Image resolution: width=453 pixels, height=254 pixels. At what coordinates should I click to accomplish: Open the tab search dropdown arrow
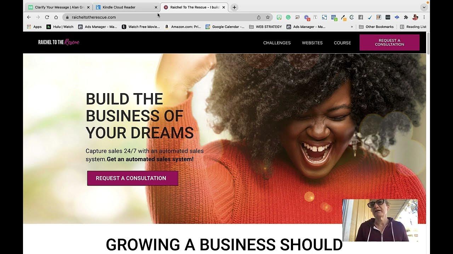pyautogui.click(x=424, y=7)
